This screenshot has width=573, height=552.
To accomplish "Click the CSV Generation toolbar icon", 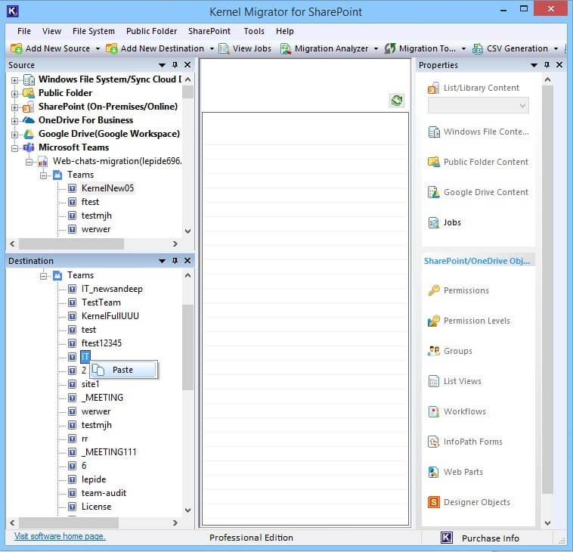I will click(x=478, y=48).
